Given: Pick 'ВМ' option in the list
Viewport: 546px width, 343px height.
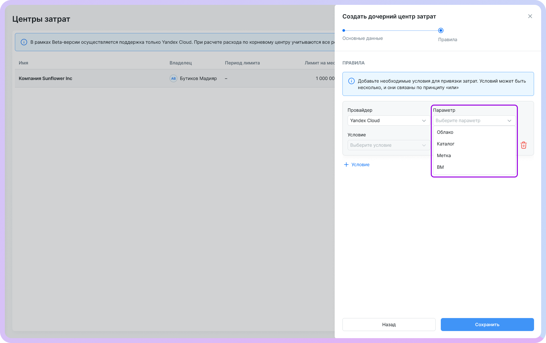Looking at the screenshot, I should tap(440, 167).
